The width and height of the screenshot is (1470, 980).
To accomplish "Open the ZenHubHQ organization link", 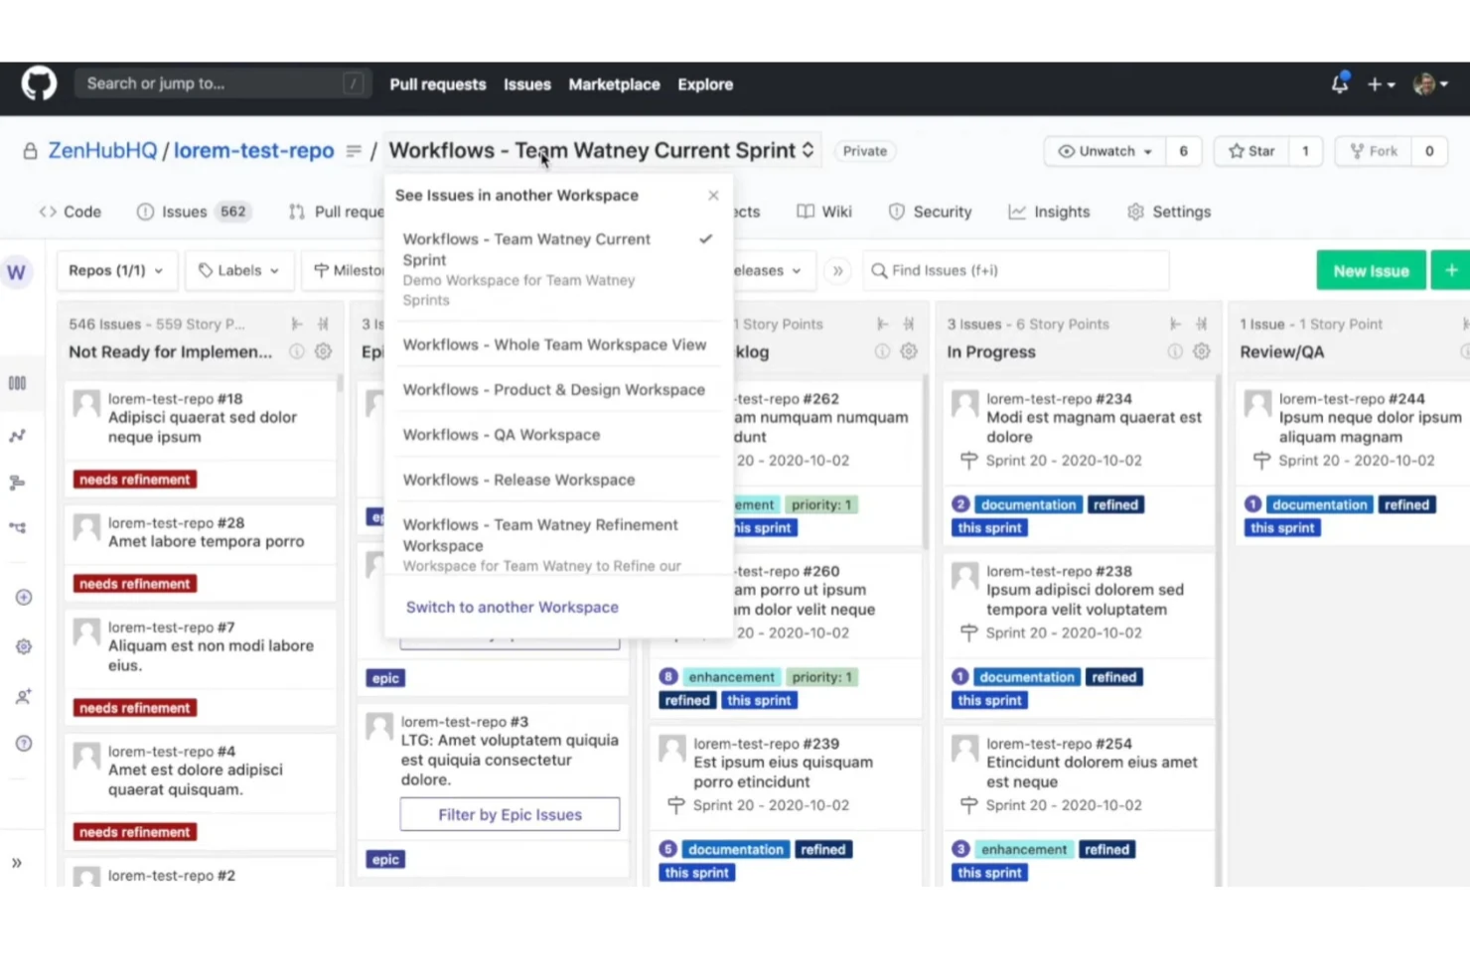I will [102, 151].
